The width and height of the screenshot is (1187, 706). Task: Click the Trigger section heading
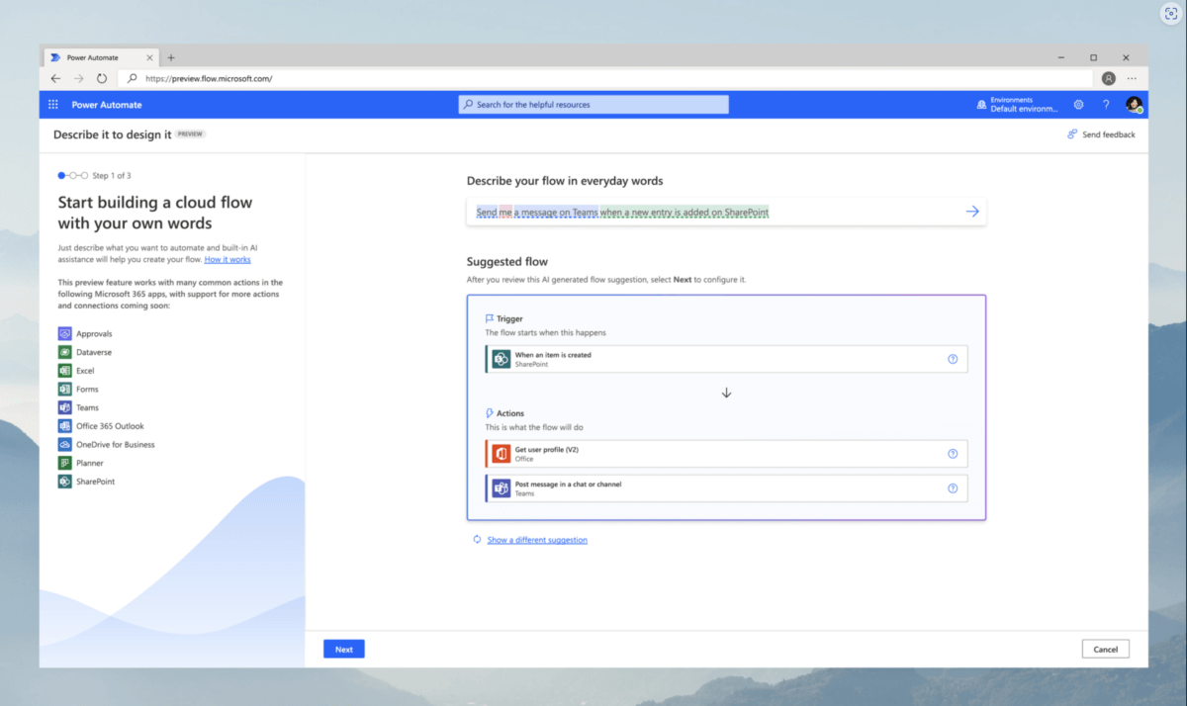tap(510, 319)
